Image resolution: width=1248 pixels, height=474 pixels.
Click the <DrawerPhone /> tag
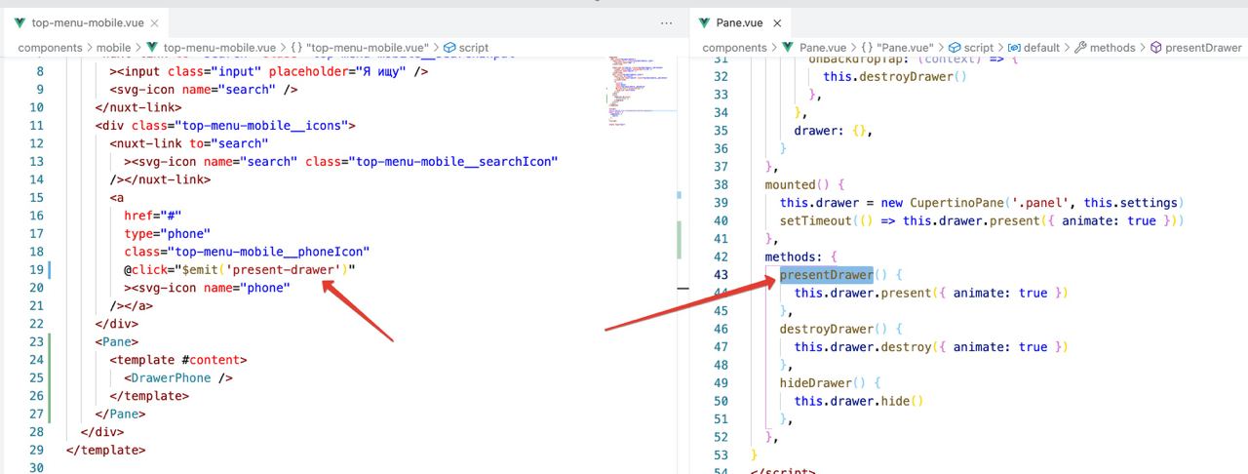point(178,377)
